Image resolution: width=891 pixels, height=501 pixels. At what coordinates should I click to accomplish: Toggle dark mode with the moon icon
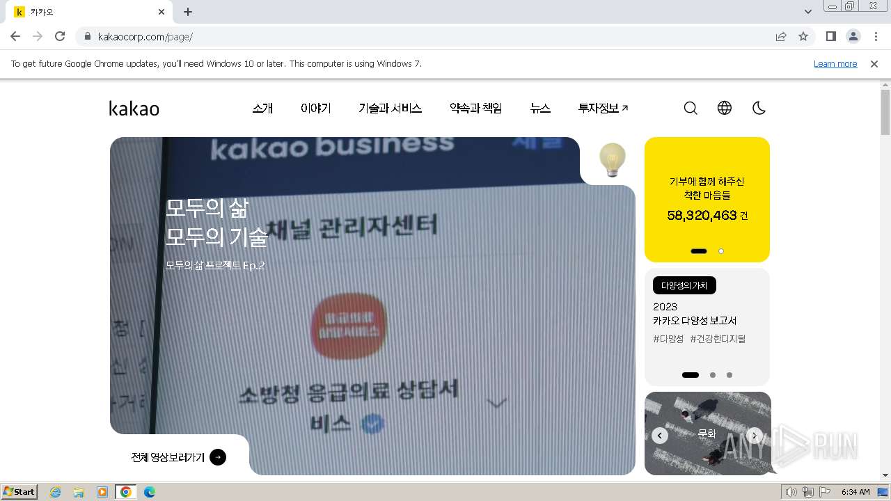(759, 108)
